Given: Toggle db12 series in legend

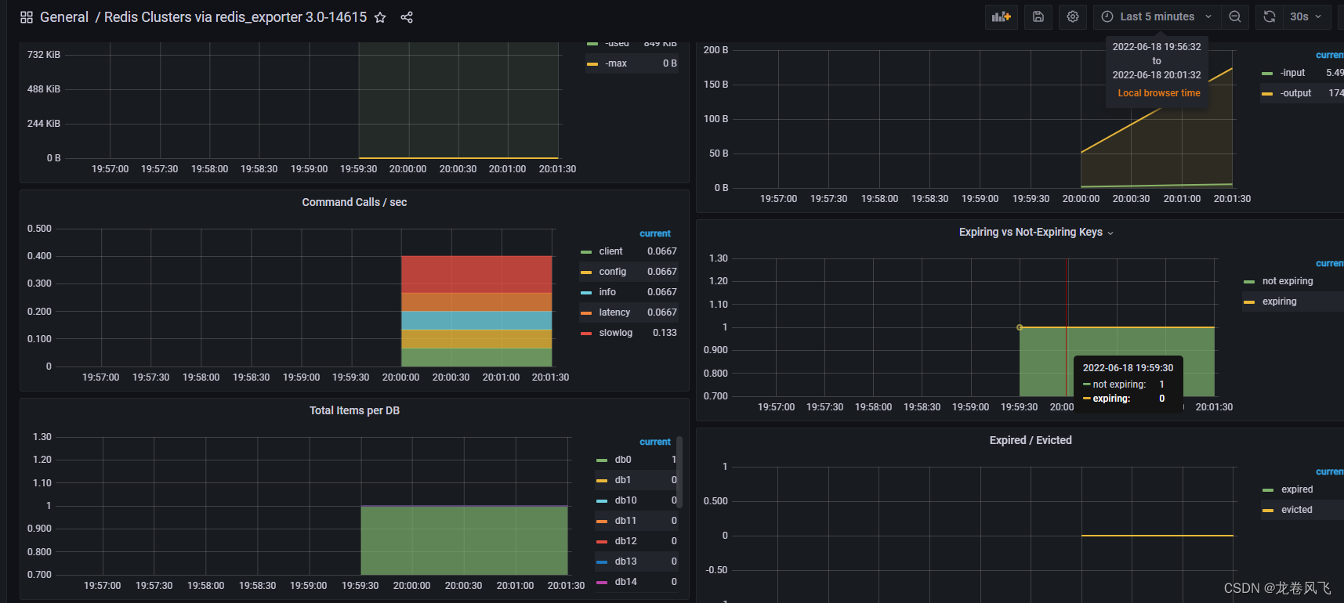Looking at the screenshot, I should 625,541.
